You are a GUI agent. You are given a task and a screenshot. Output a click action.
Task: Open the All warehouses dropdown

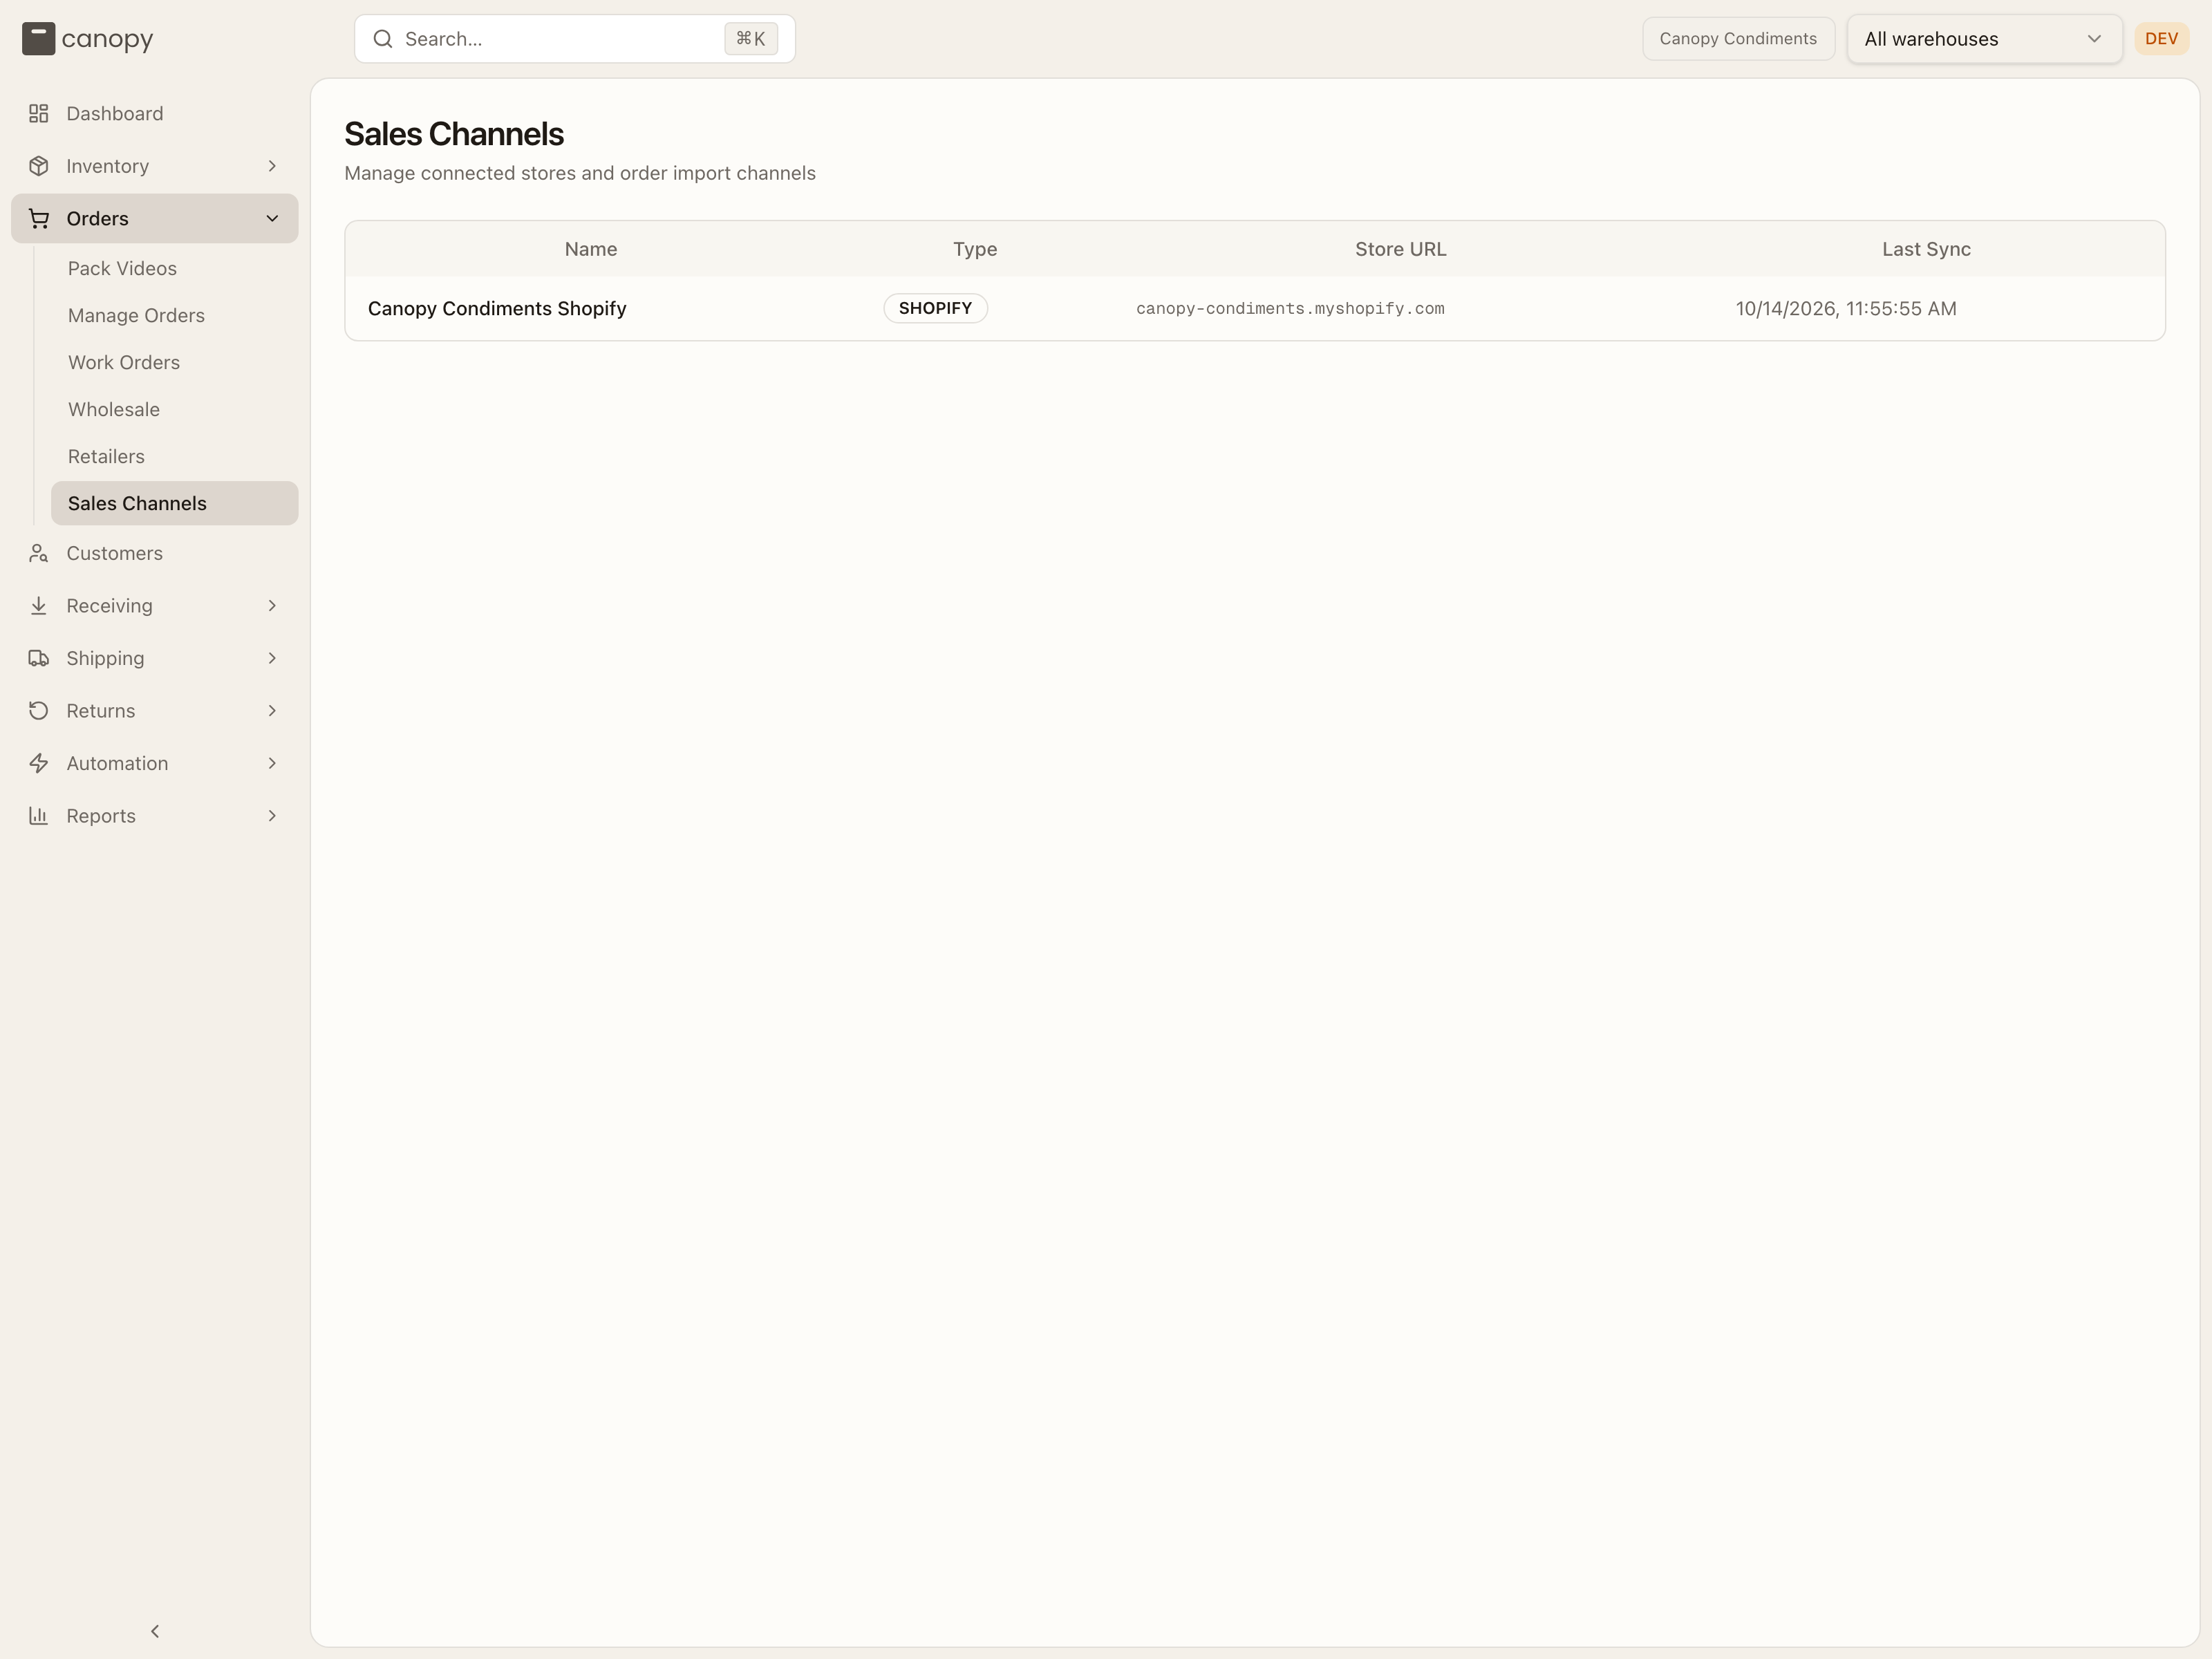coord(1984,39)
